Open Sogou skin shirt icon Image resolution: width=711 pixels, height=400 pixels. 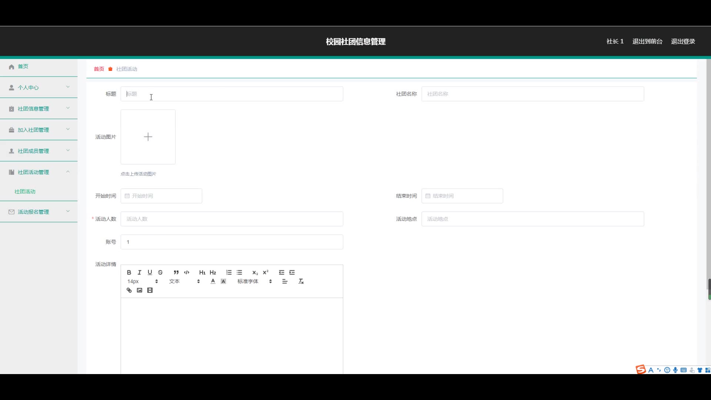[700, 370]
